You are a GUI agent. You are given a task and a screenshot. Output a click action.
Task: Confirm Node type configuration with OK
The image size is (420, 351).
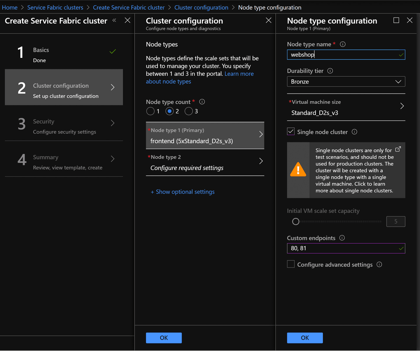(x=304, y=338)
